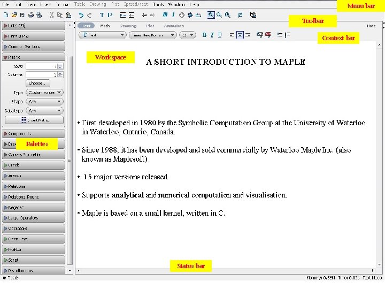
Task: Set zoom to 100% magnifier icon
Action: pyautogui.click(x=211, y=15)
